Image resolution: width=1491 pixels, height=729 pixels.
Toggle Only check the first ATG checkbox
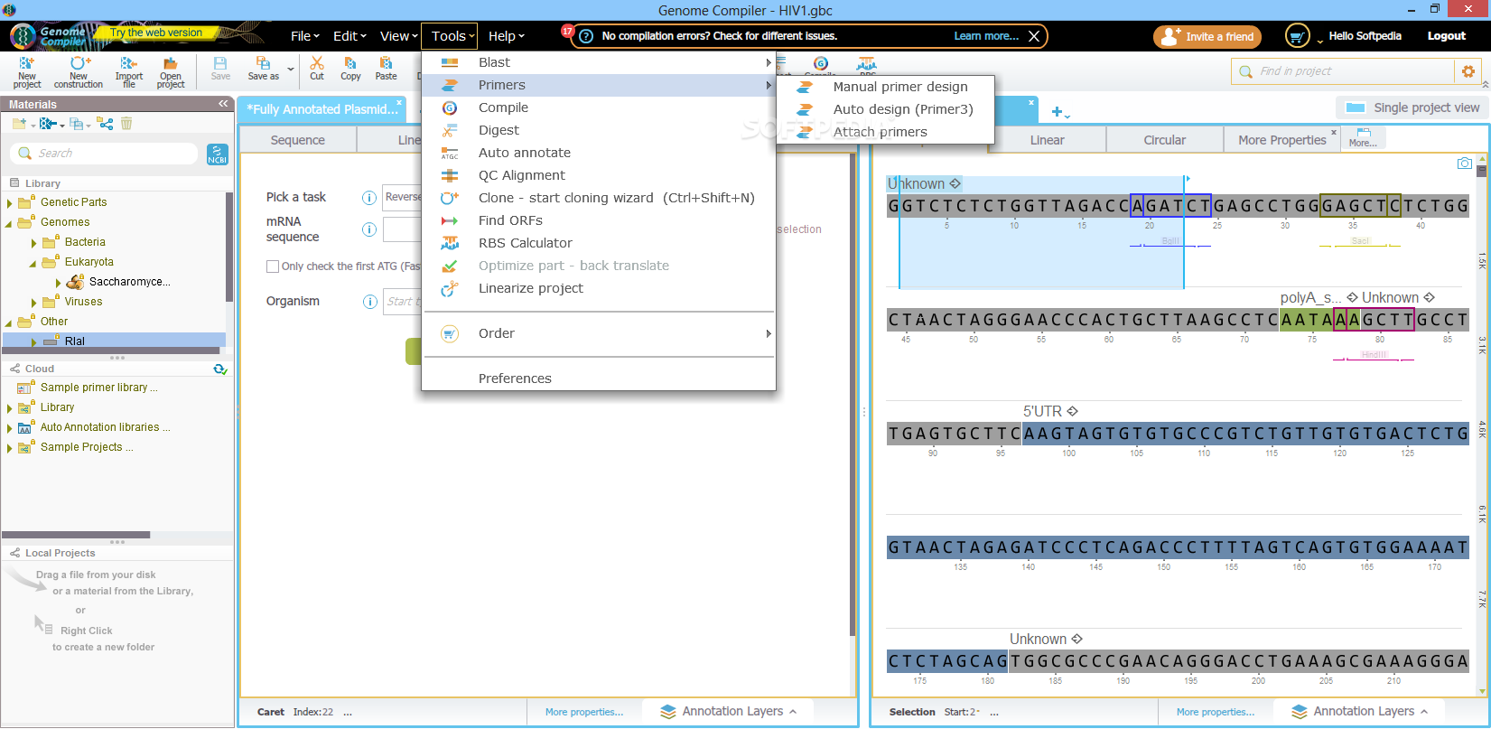[273, 266]
